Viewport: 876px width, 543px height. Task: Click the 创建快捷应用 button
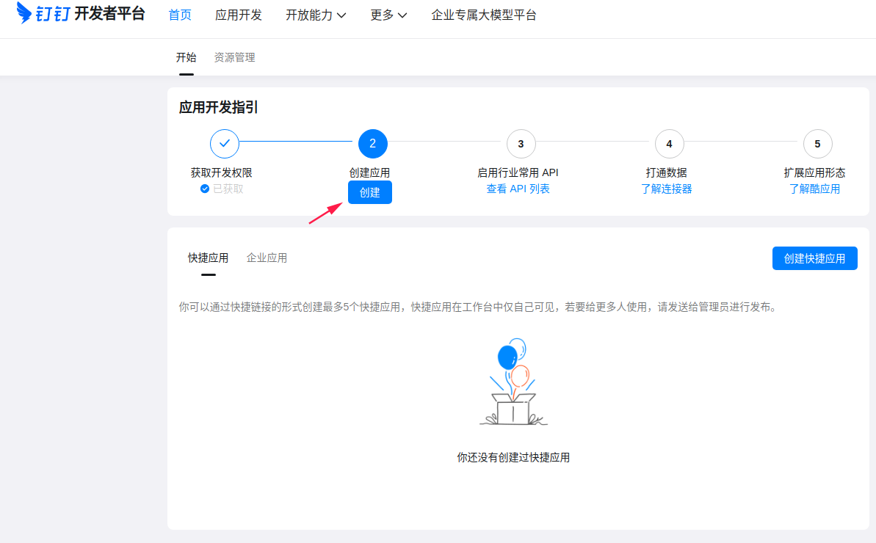click(814, 258)
